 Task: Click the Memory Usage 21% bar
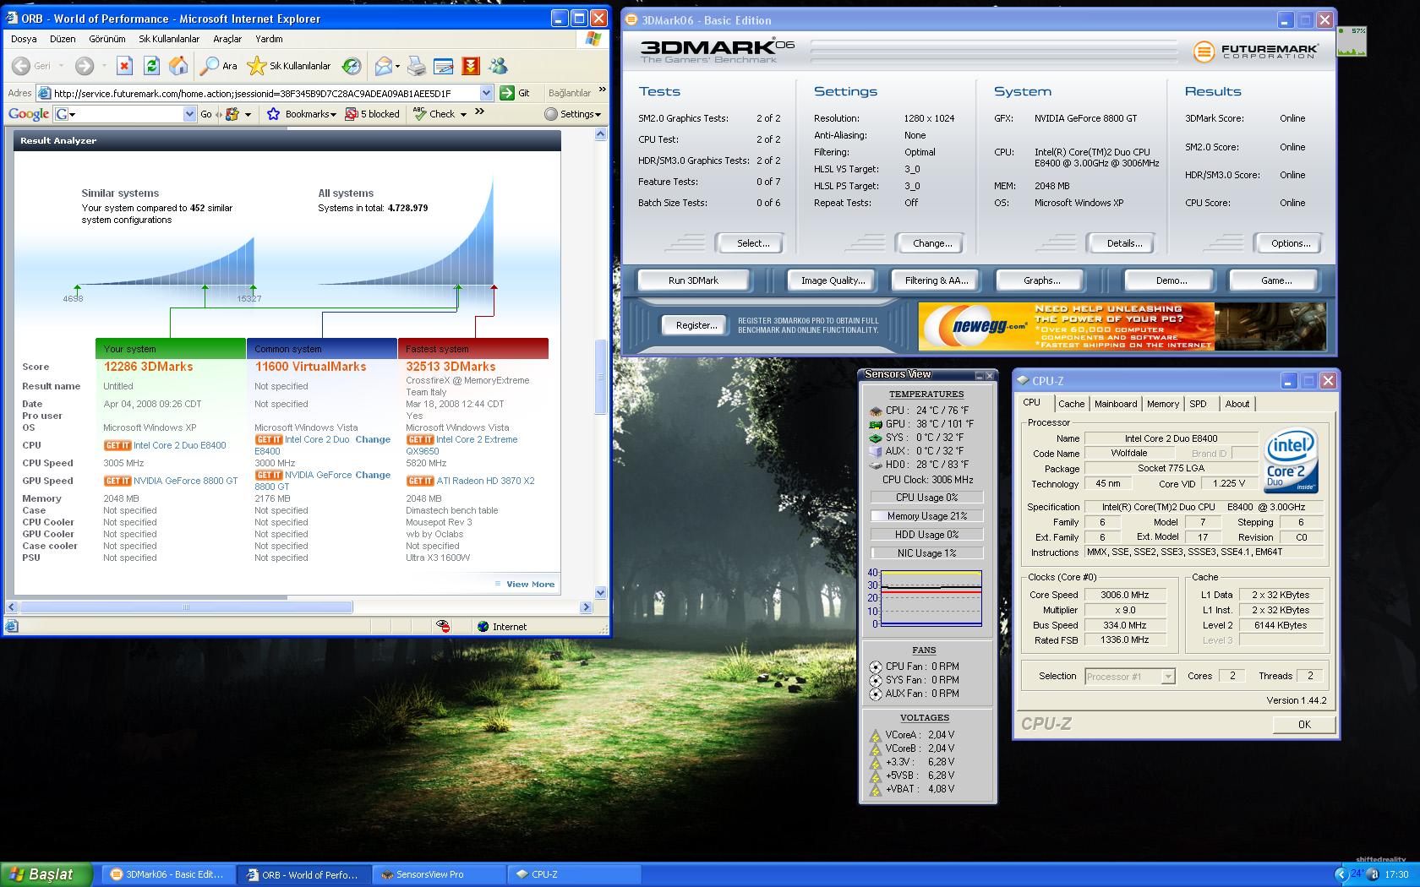[926, 516]
